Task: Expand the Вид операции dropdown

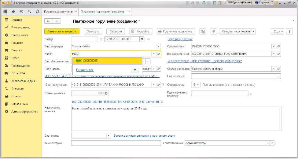Action: 158,46
